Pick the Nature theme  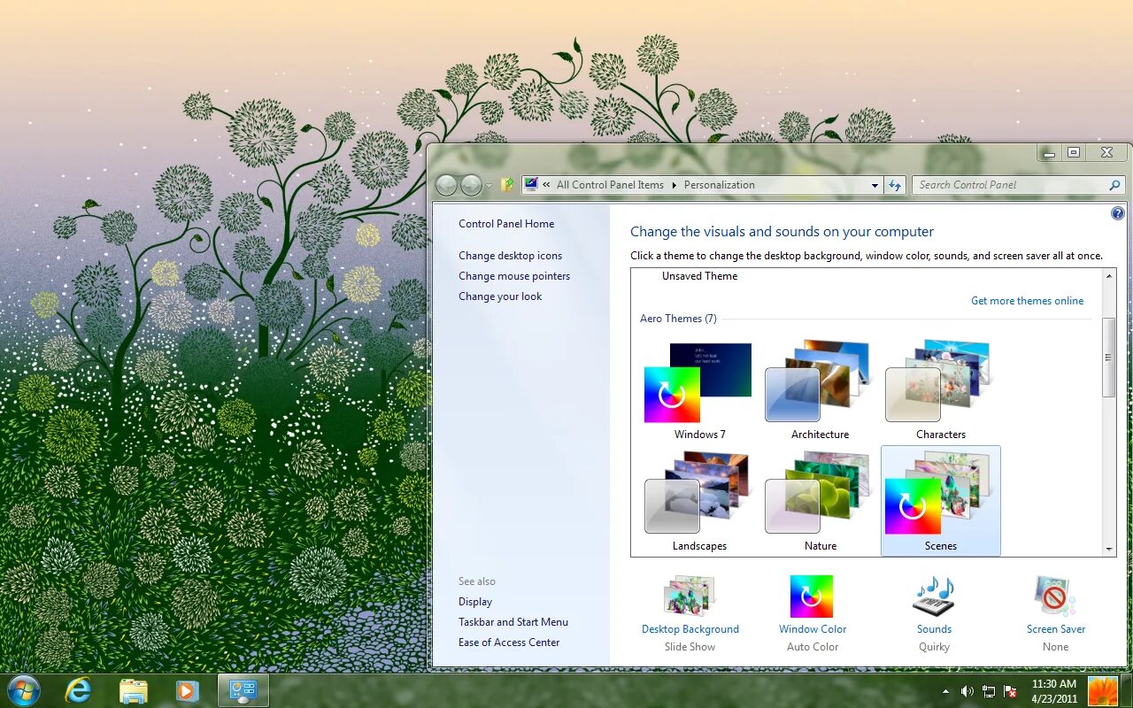click(x=820, y=501)
